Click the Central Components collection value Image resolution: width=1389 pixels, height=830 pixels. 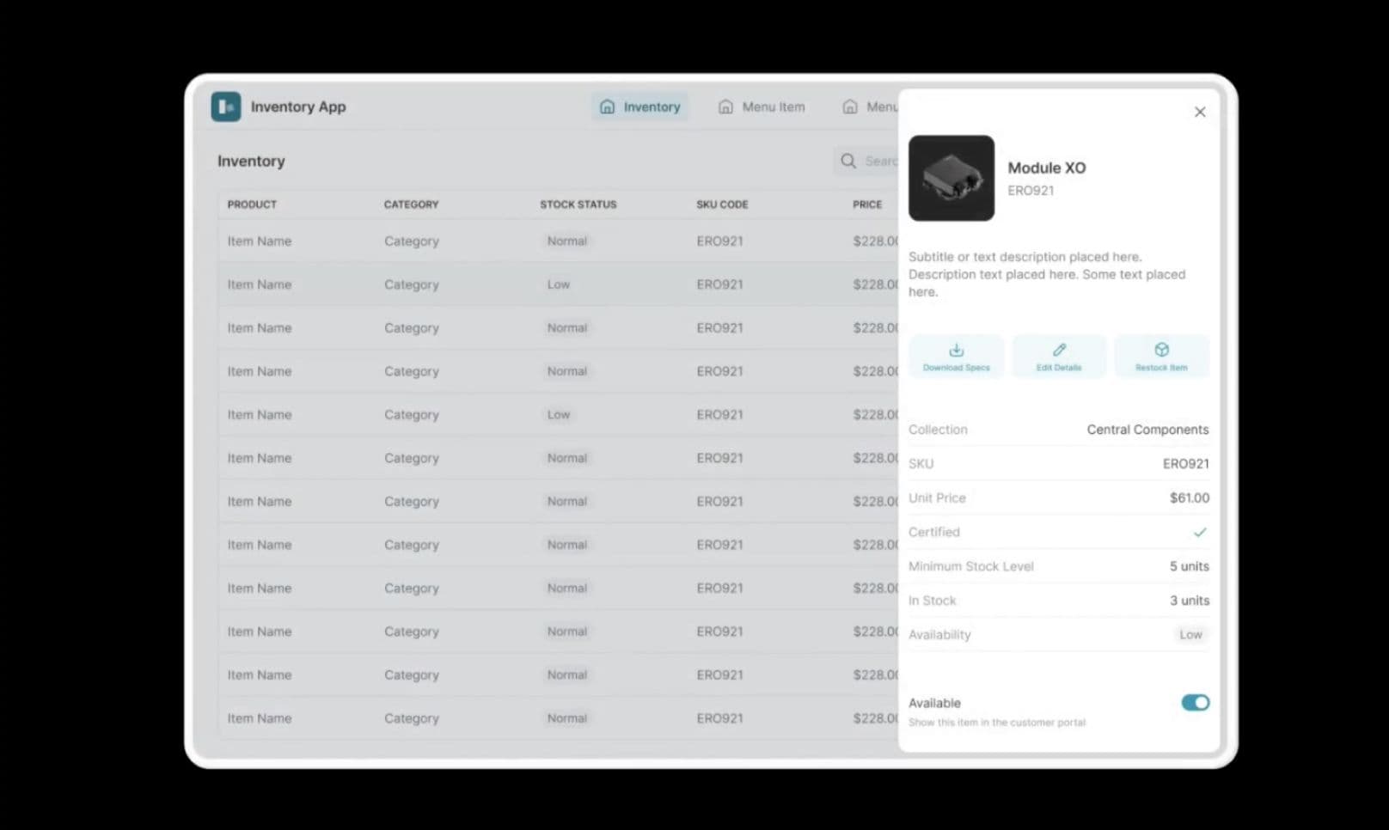click(x=1147, y=430)
